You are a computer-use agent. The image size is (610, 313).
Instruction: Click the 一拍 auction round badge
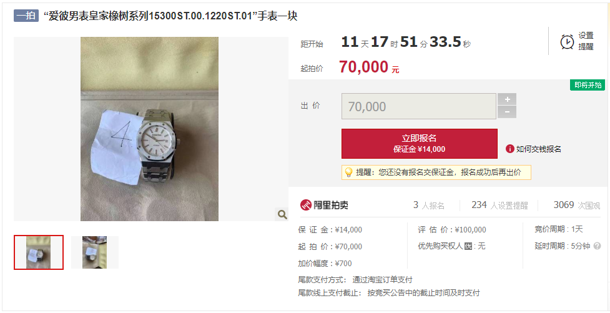click(x=26, y=16)
